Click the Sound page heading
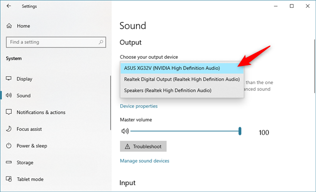Image resolution: width=316 pixels, height=192 pixels. [x=133, y=25]
